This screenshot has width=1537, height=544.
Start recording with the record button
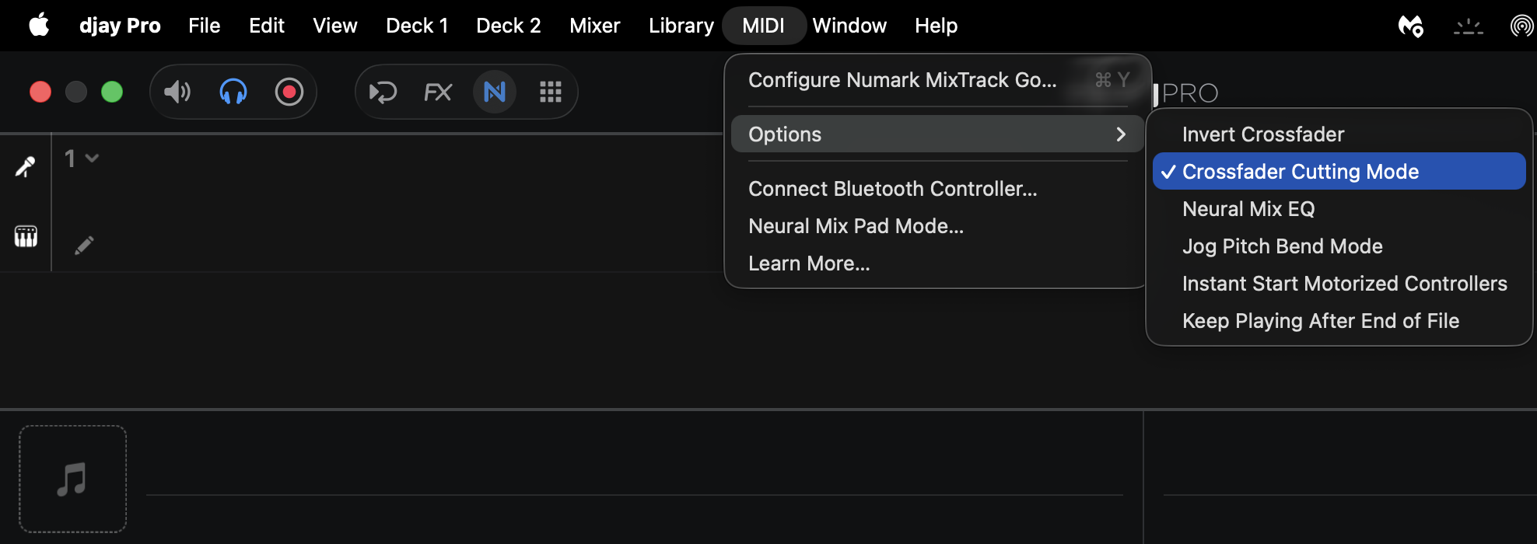[289, 92]
